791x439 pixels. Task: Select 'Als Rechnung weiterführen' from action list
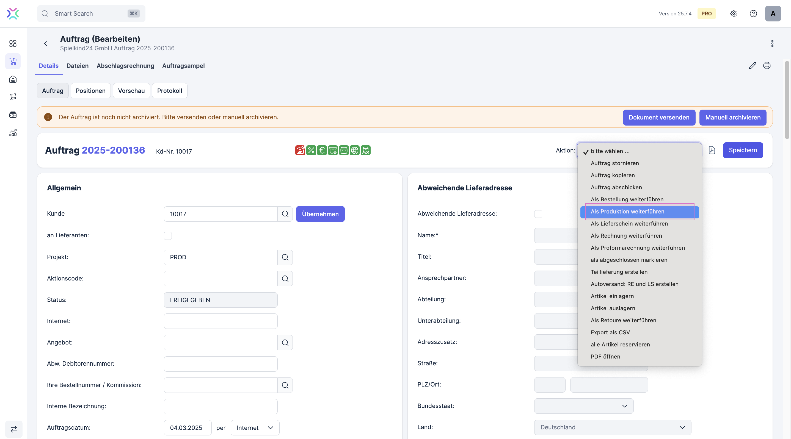point(626,236)
